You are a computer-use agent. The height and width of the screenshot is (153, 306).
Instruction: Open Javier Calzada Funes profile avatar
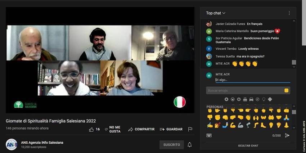[209, 24]
